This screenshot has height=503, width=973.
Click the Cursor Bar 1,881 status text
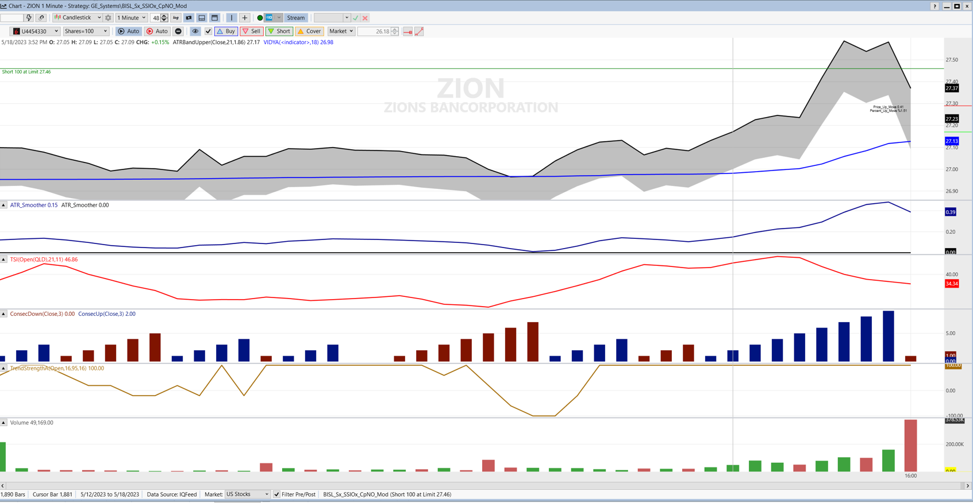pos(53,494)
